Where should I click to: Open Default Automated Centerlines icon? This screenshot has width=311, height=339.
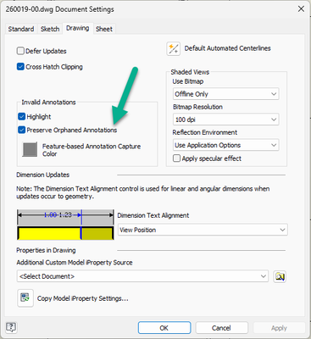[x=173, y=49]
